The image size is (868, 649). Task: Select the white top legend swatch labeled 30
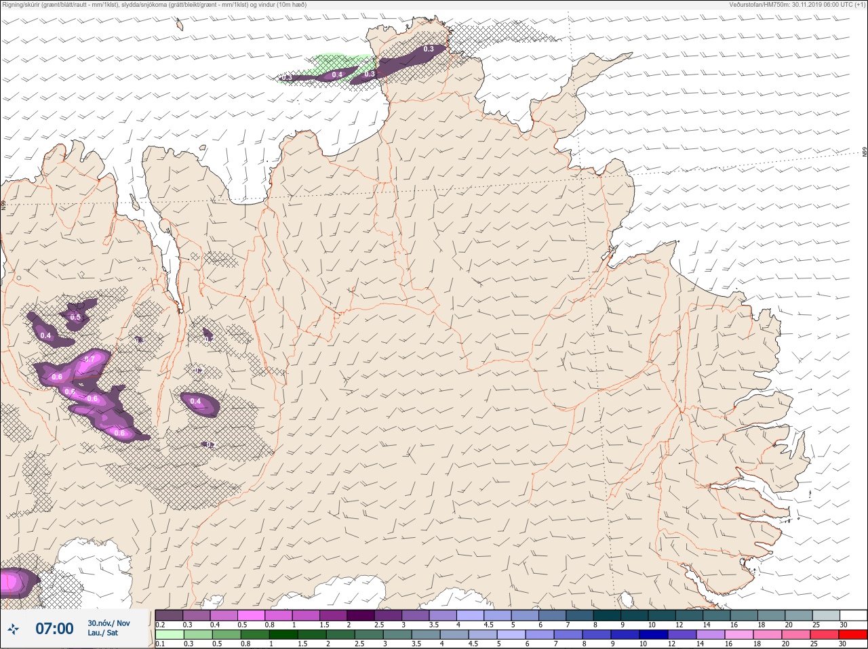853,615
